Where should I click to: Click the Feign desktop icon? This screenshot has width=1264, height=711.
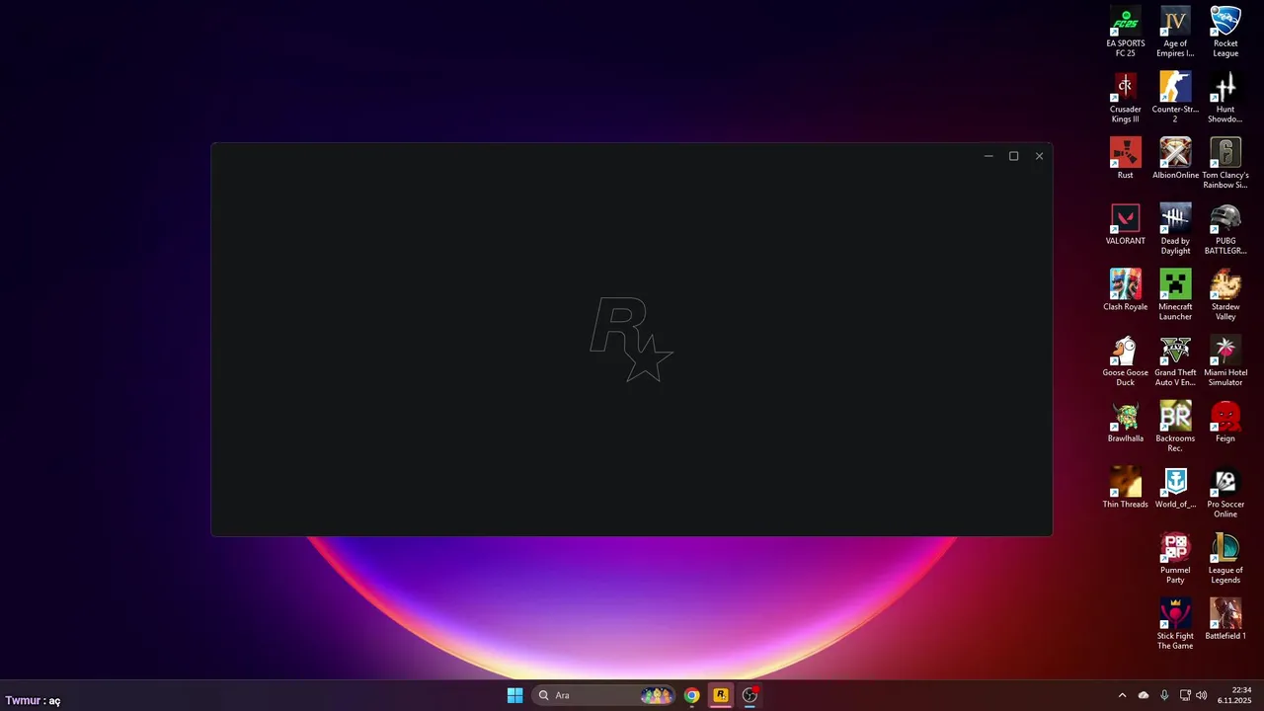click(x=1225, y=423)
